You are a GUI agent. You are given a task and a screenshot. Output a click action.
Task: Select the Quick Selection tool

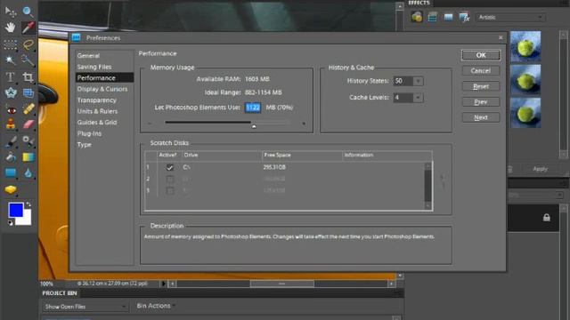(28, 60)
